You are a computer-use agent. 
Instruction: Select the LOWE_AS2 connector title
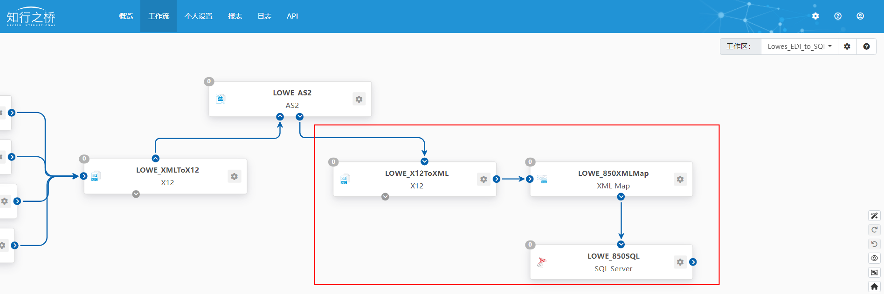pyautogui.click(x=292, y=93)
